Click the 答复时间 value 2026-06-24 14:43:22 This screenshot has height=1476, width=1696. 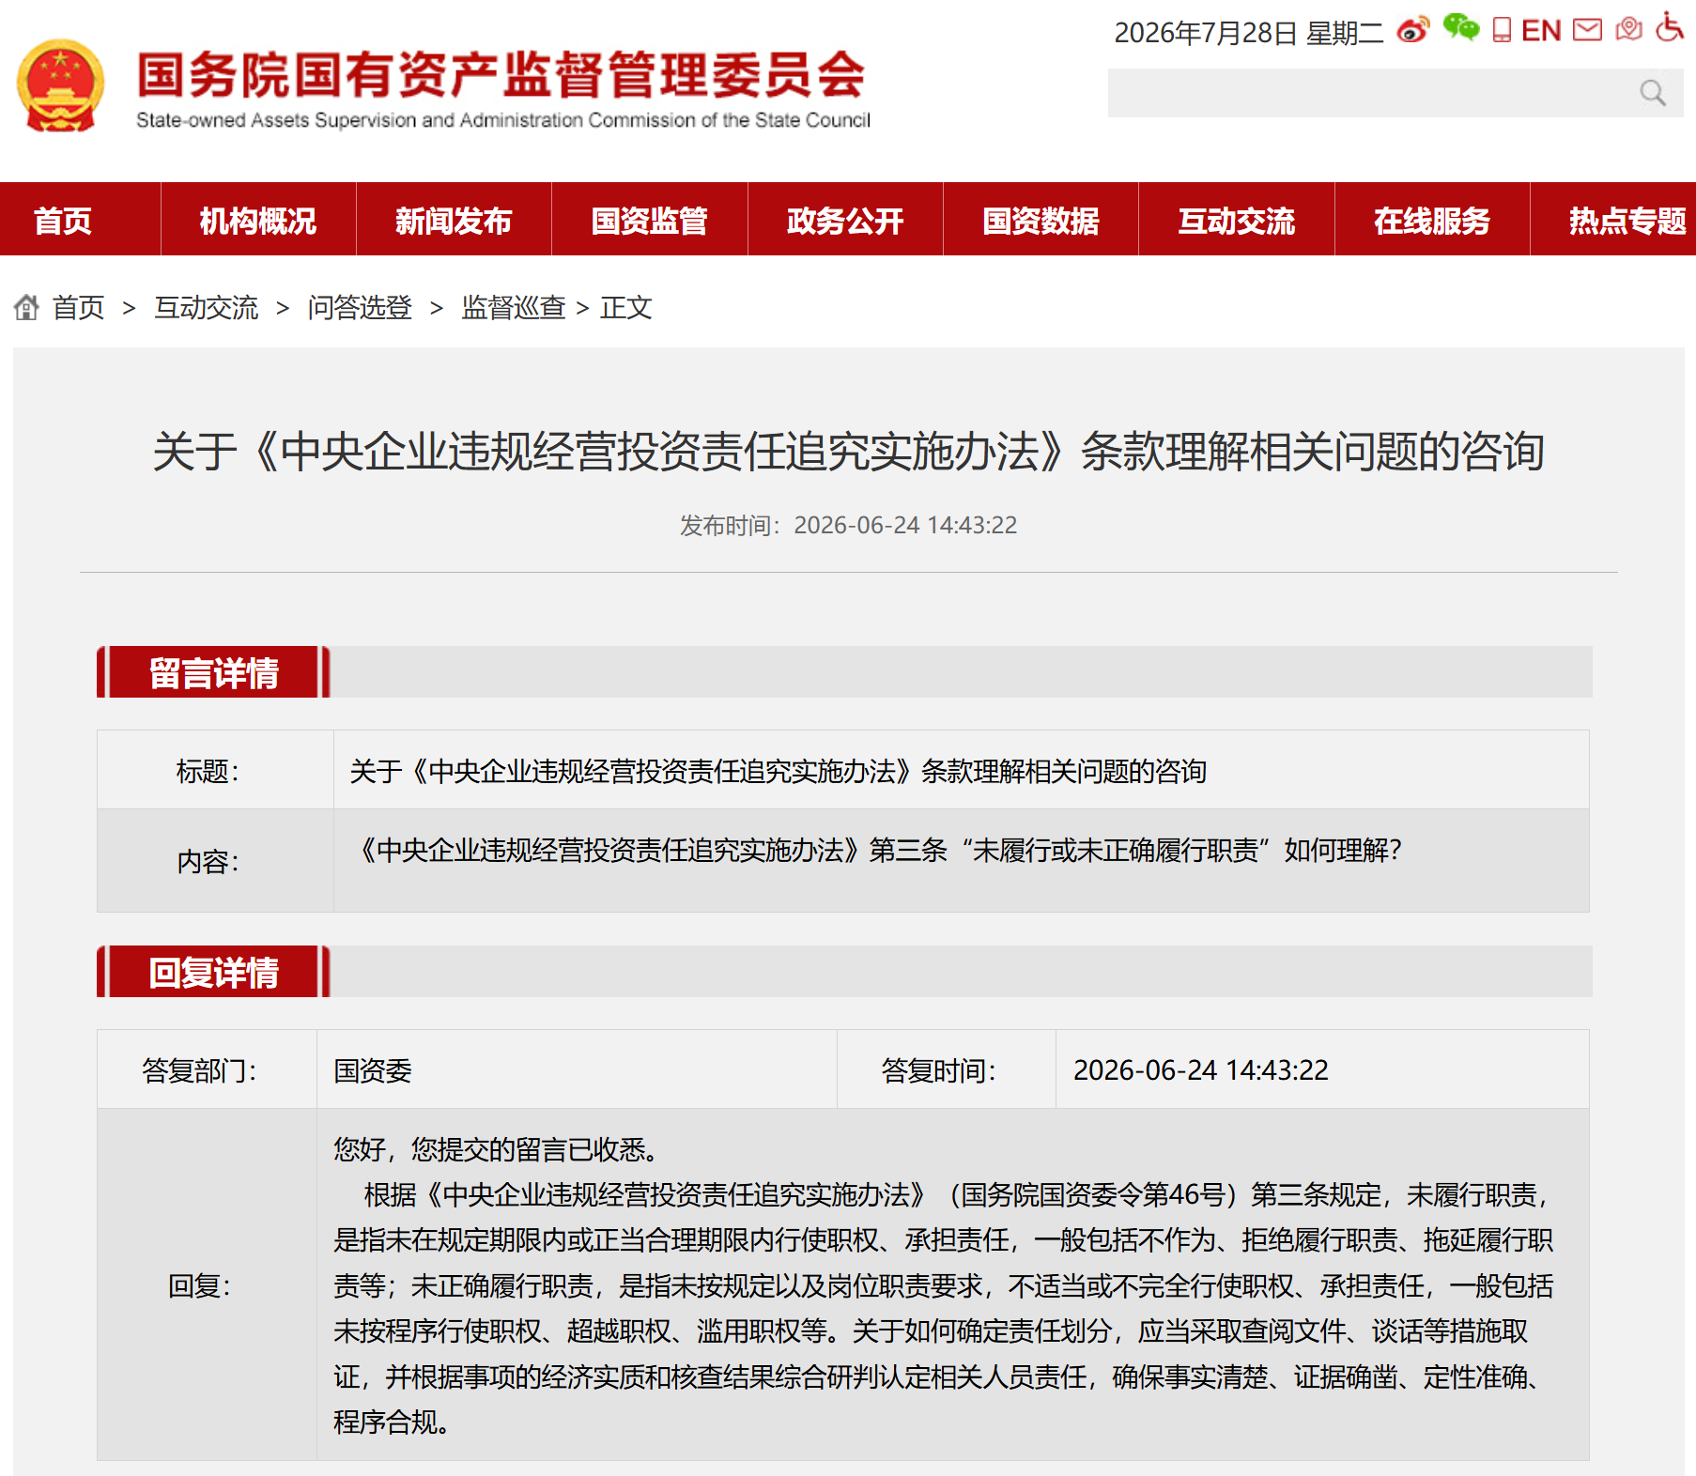1200,1070
